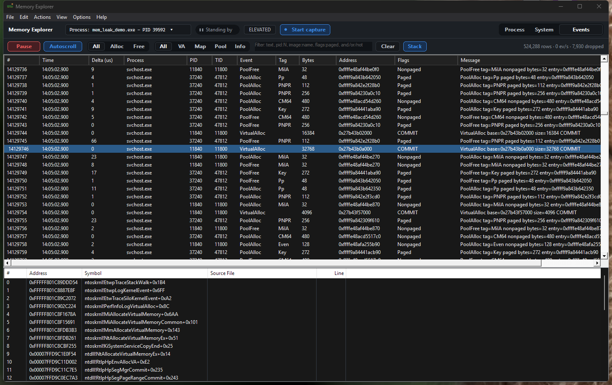The image size is (612, 385).
Task: Open the Edit menu
Action: (24, 17)
